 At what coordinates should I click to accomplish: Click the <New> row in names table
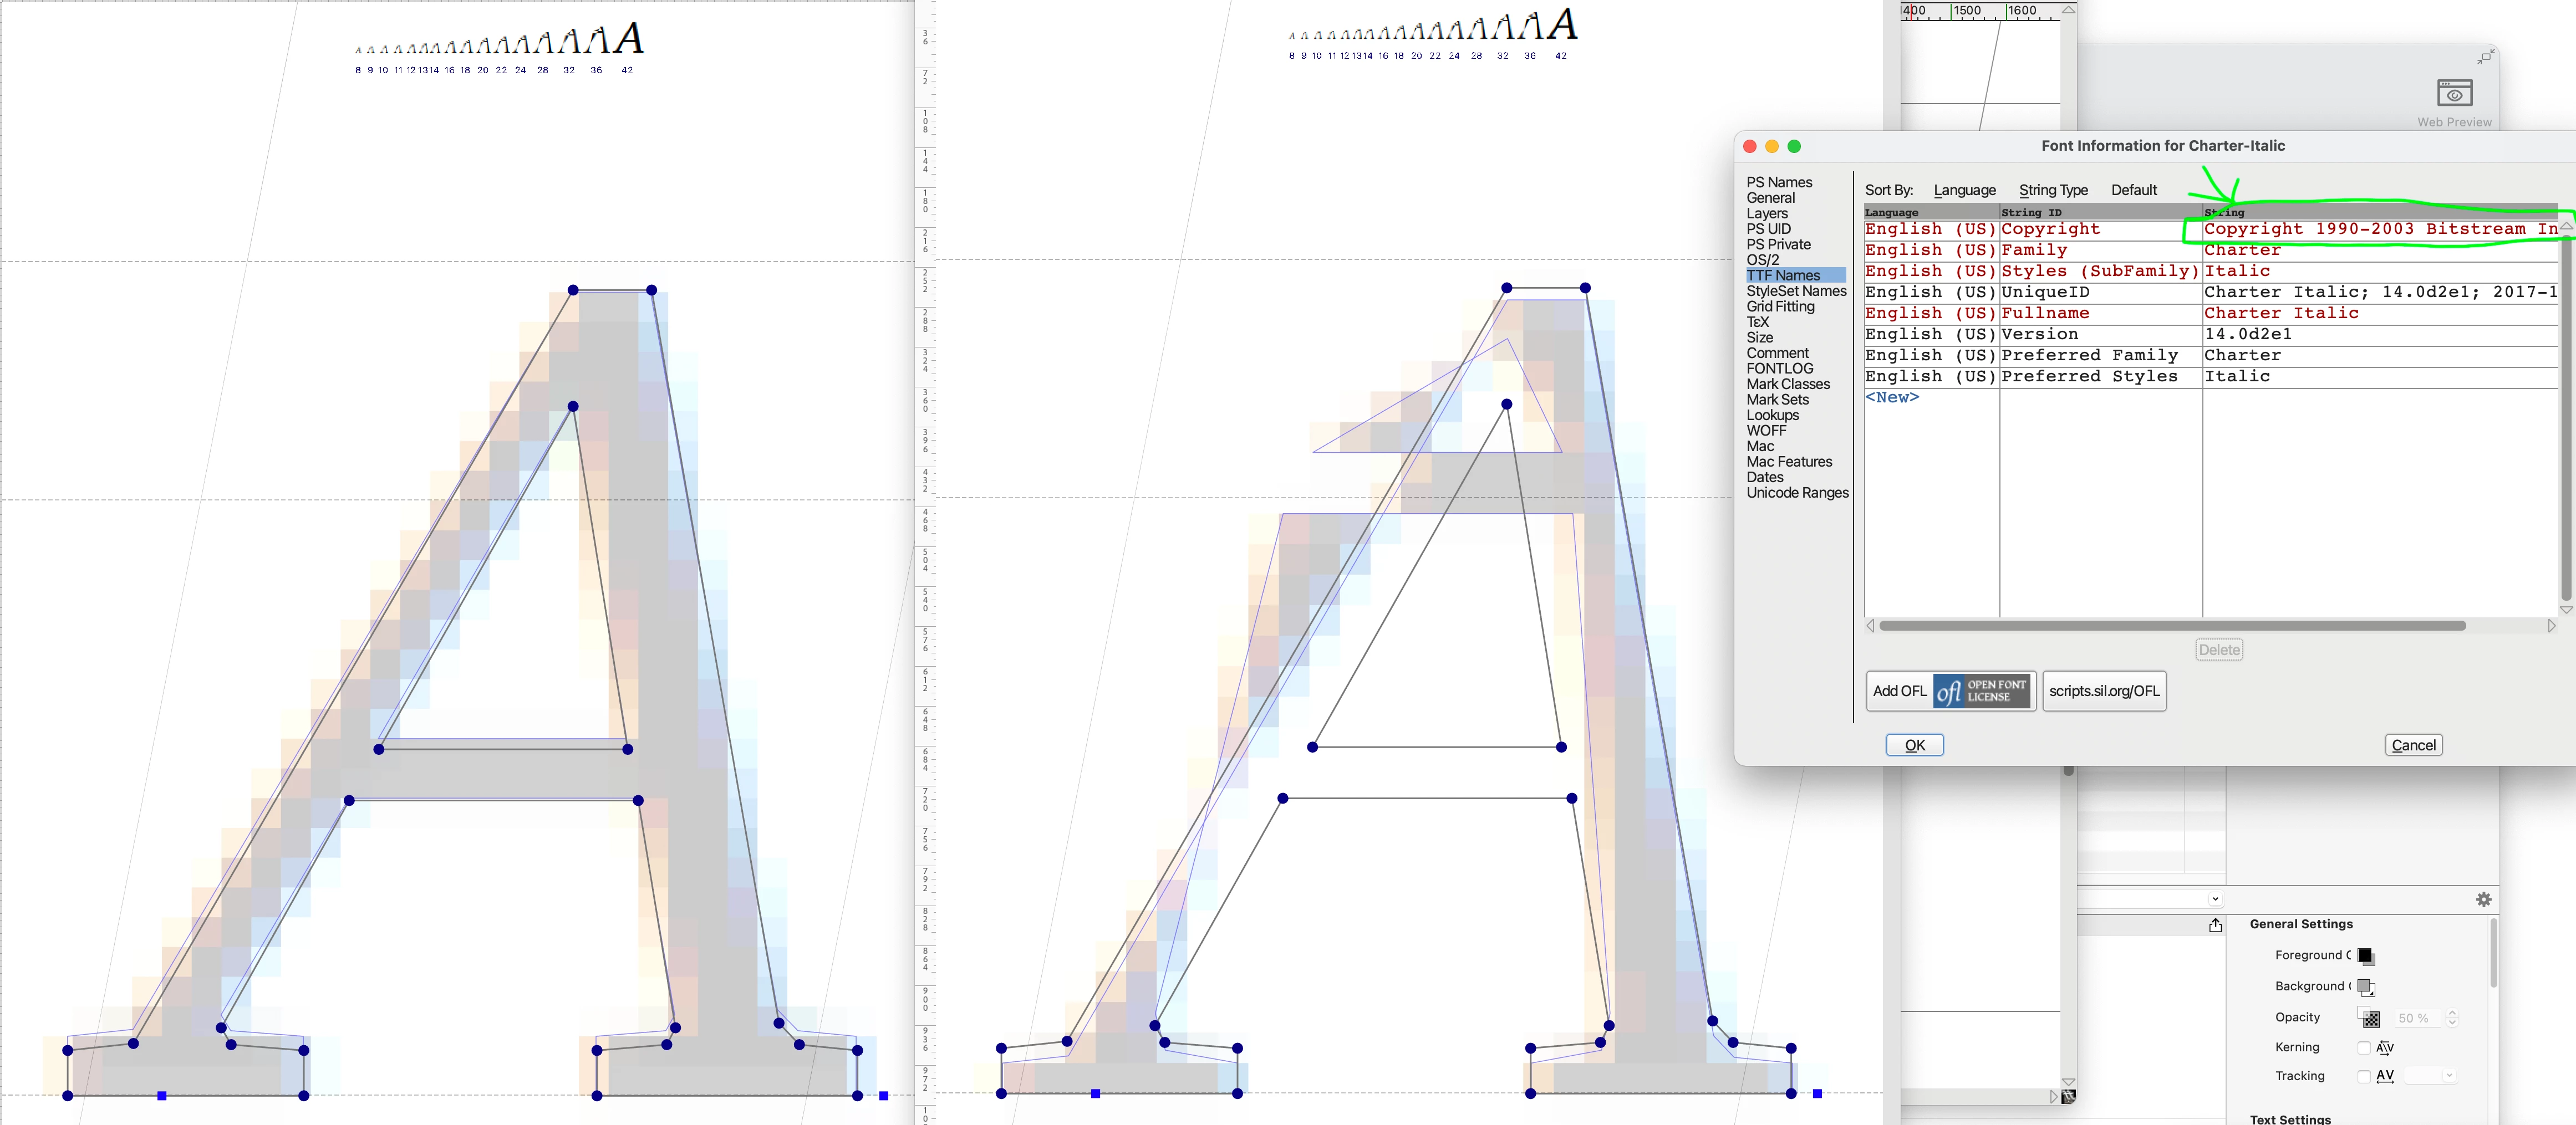(1892, 398)
